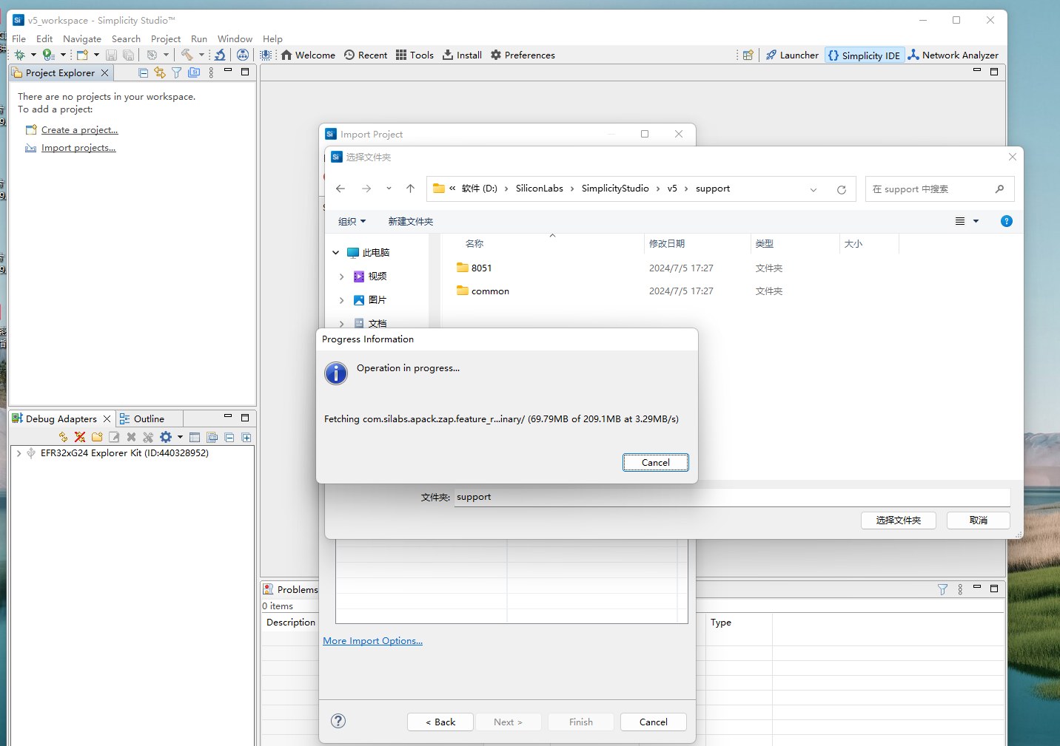
Task: Click the new adapter folder icon
Action: click(97, 437)
